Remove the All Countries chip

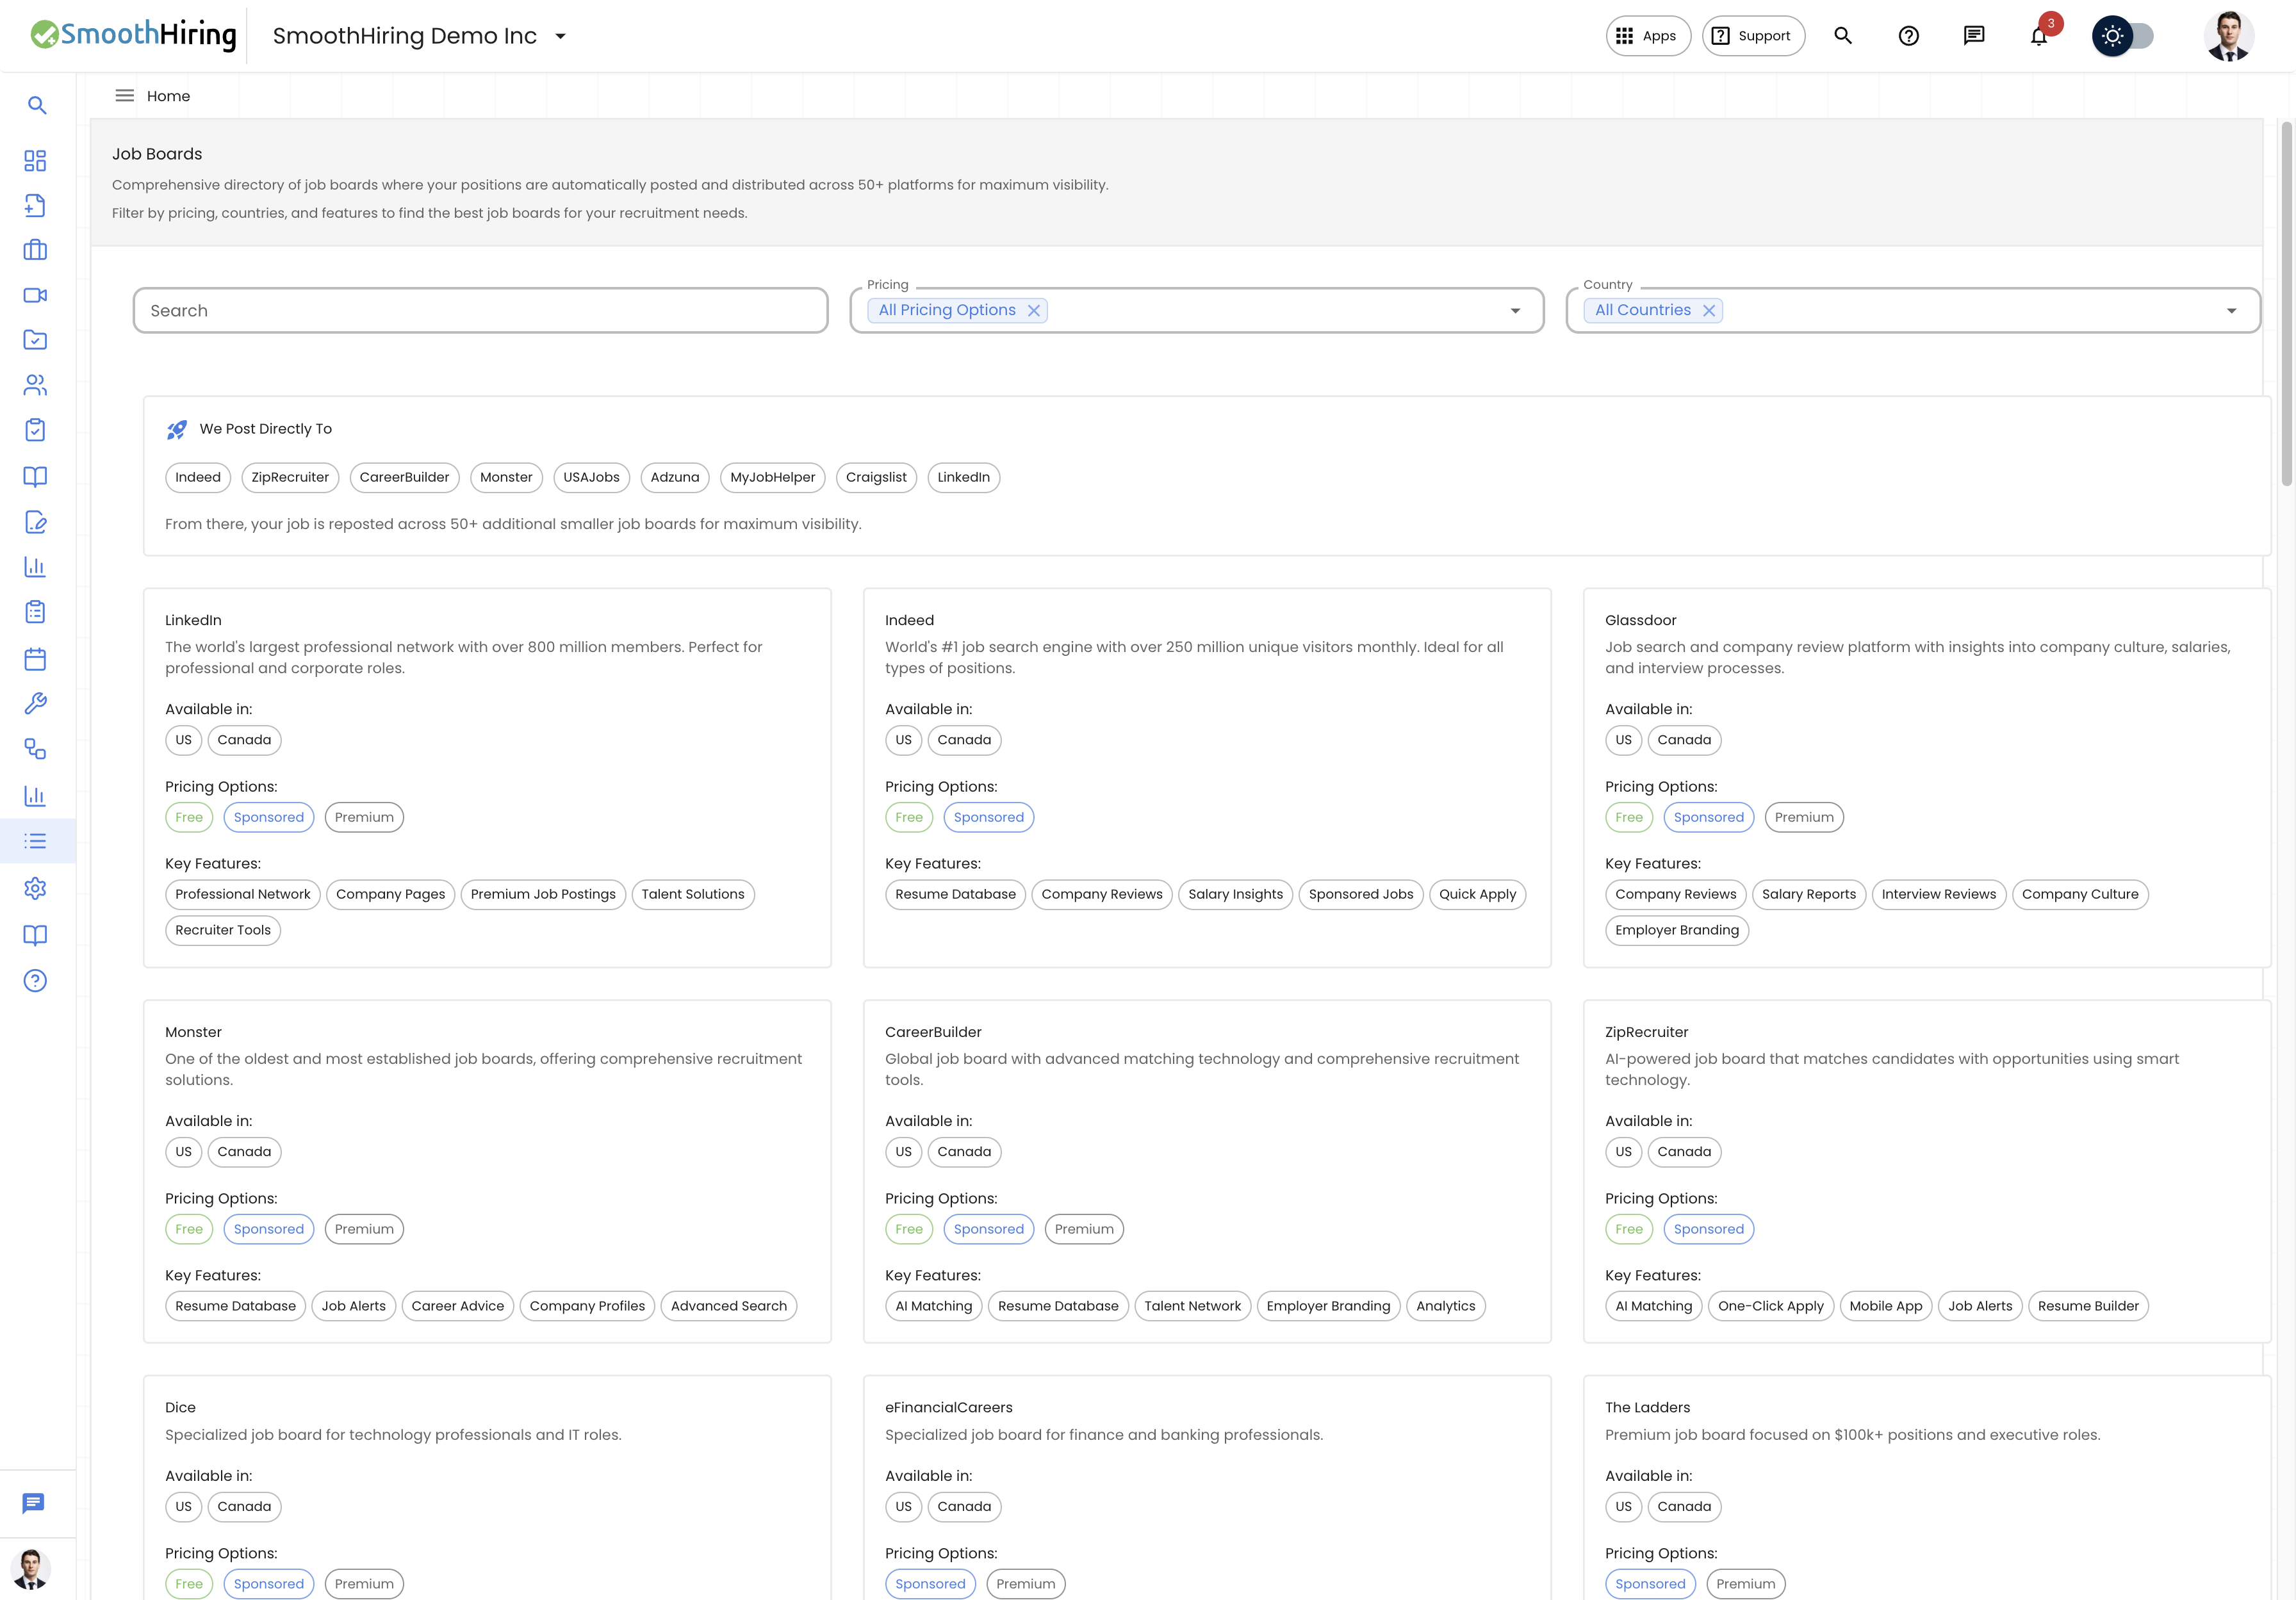coord(1710,311)
